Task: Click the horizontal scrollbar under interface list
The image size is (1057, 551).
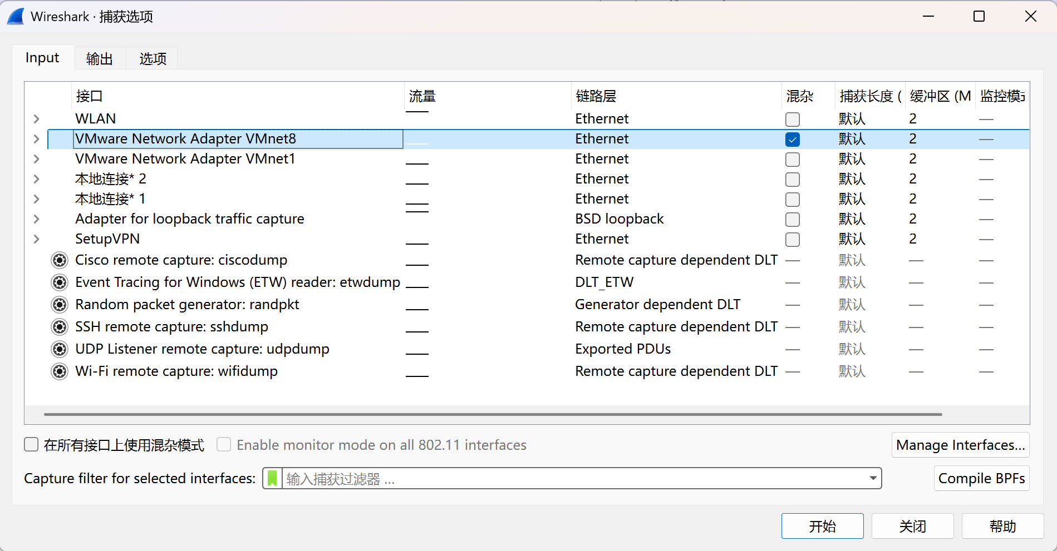Action: [x=493, y=414]
